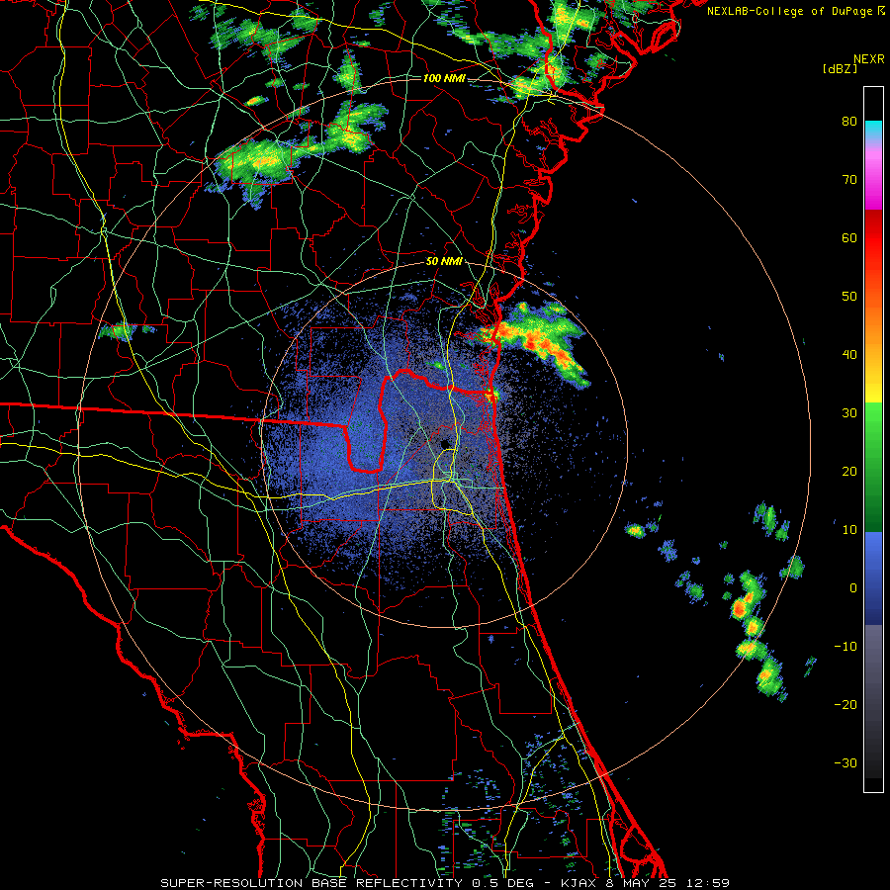The width and height of the screenshot is (890, 890).
Task: Click the 80 value on the dBZ scale
Action: [849, 122]
